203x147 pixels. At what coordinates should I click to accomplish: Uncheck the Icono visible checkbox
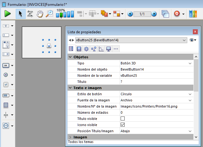(122, 125)
